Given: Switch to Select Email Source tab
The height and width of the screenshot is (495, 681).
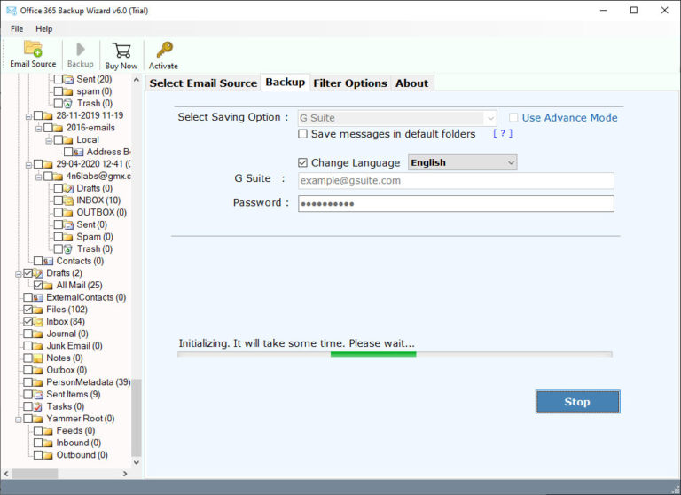Looking at the screenshot, I should (203, 83).
